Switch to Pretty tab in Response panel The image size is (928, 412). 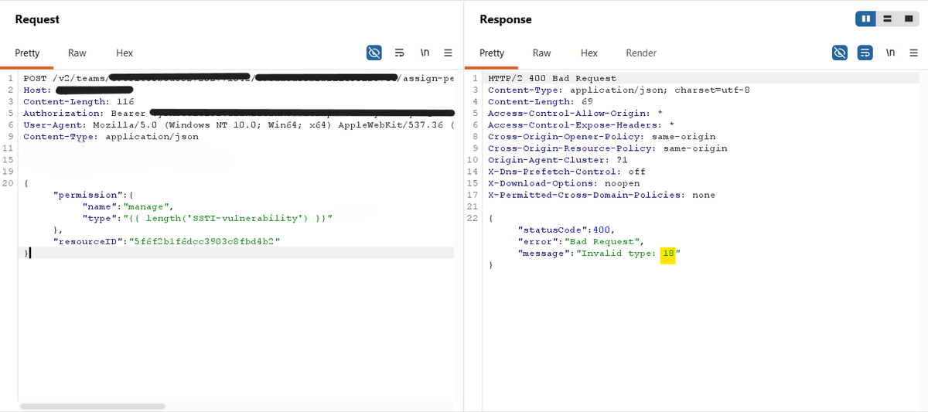492,53
